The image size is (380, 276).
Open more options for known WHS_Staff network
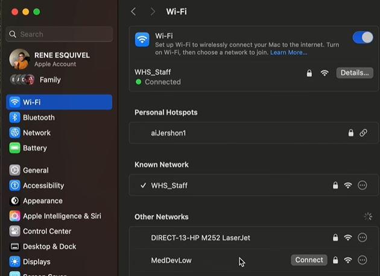(x=363, y=186)
